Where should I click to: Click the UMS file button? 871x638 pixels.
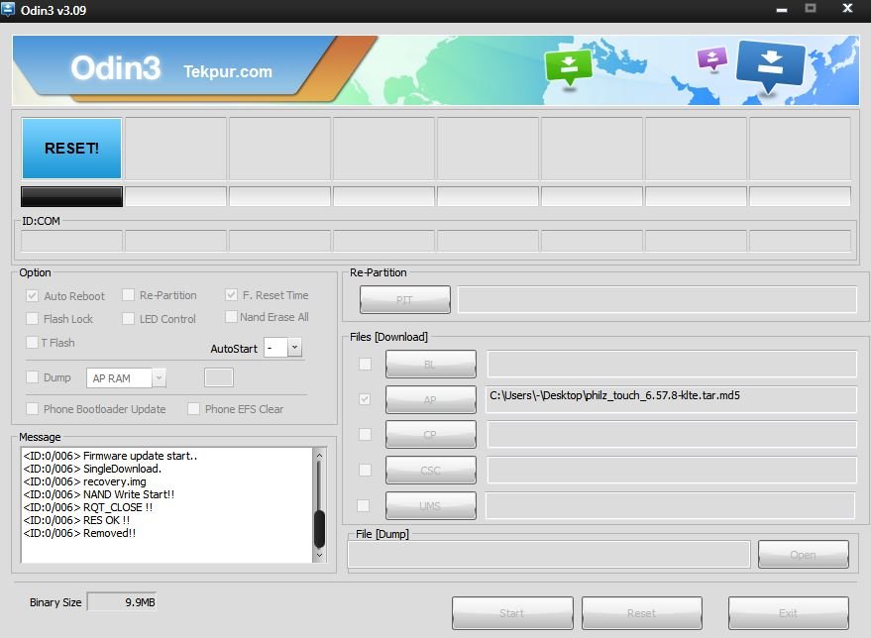(x=430, y=505)
